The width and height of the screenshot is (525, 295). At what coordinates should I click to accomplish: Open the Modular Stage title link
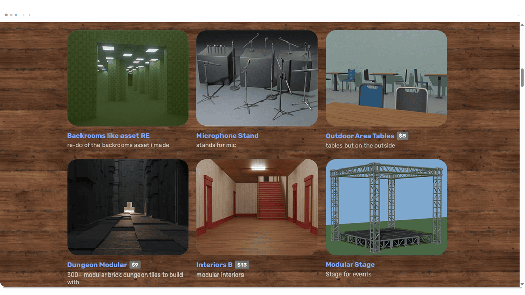(350, 264)
